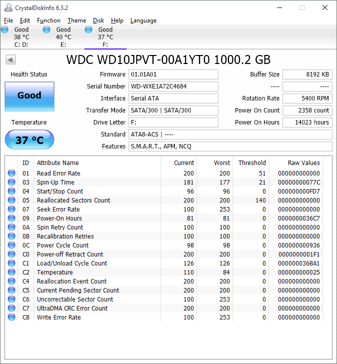
Task: Click the raw value 000000000936
Action: [299, 245]
